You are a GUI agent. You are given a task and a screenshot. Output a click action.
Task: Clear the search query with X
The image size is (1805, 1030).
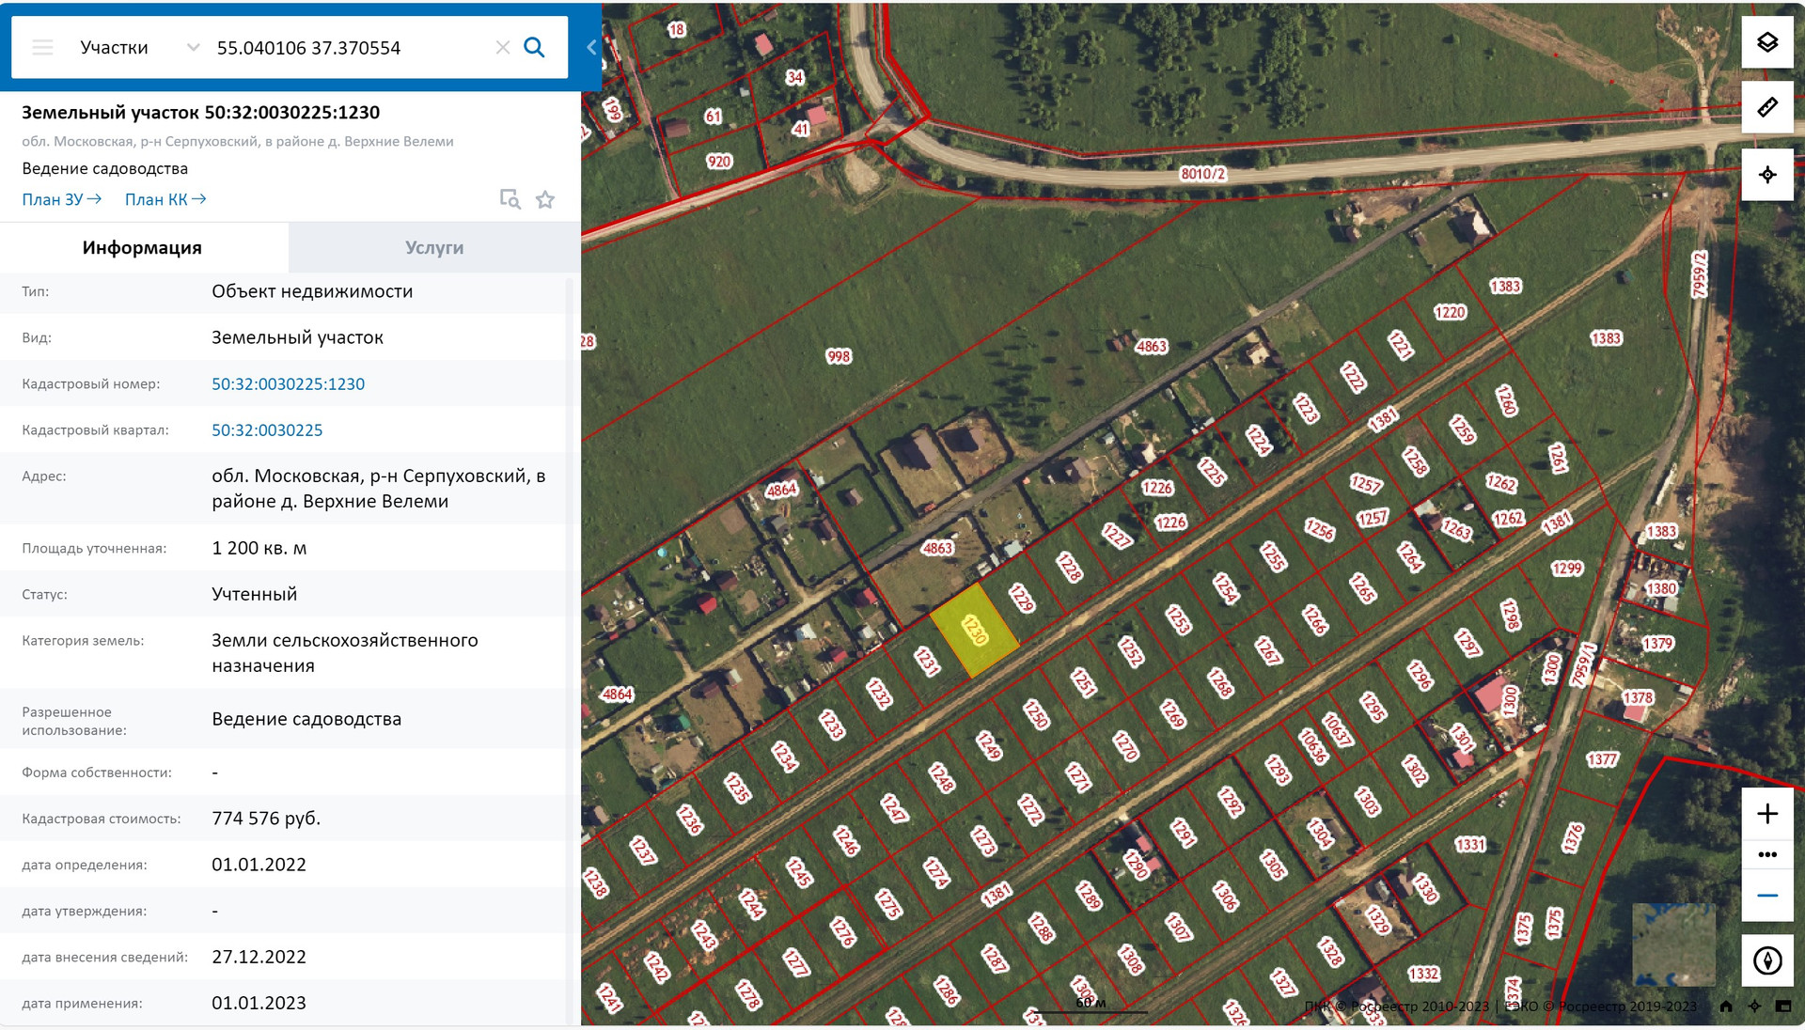[503, 47]
